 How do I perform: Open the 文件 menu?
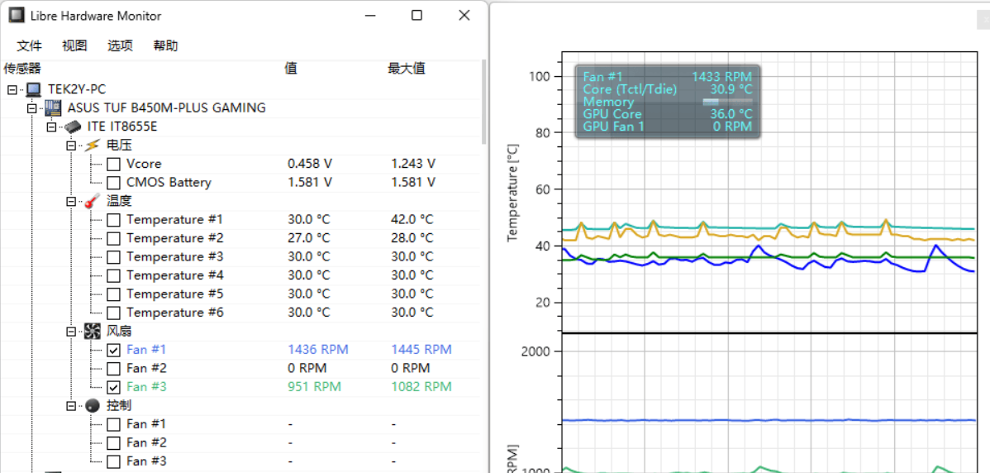click(x=29, y=46)
